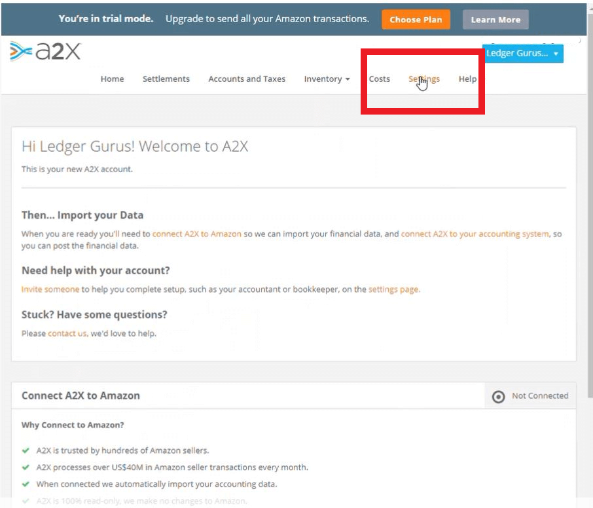Image resolution: width=593 pixels, height=508 pixels.
Task: Open the 'settings page' link
Action: pyautogui.click(x=393, y=289)
